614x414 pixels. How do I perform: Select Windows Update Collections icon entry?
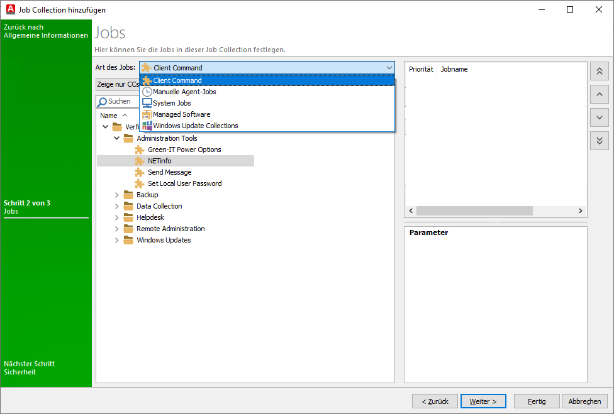pos(147,126)
